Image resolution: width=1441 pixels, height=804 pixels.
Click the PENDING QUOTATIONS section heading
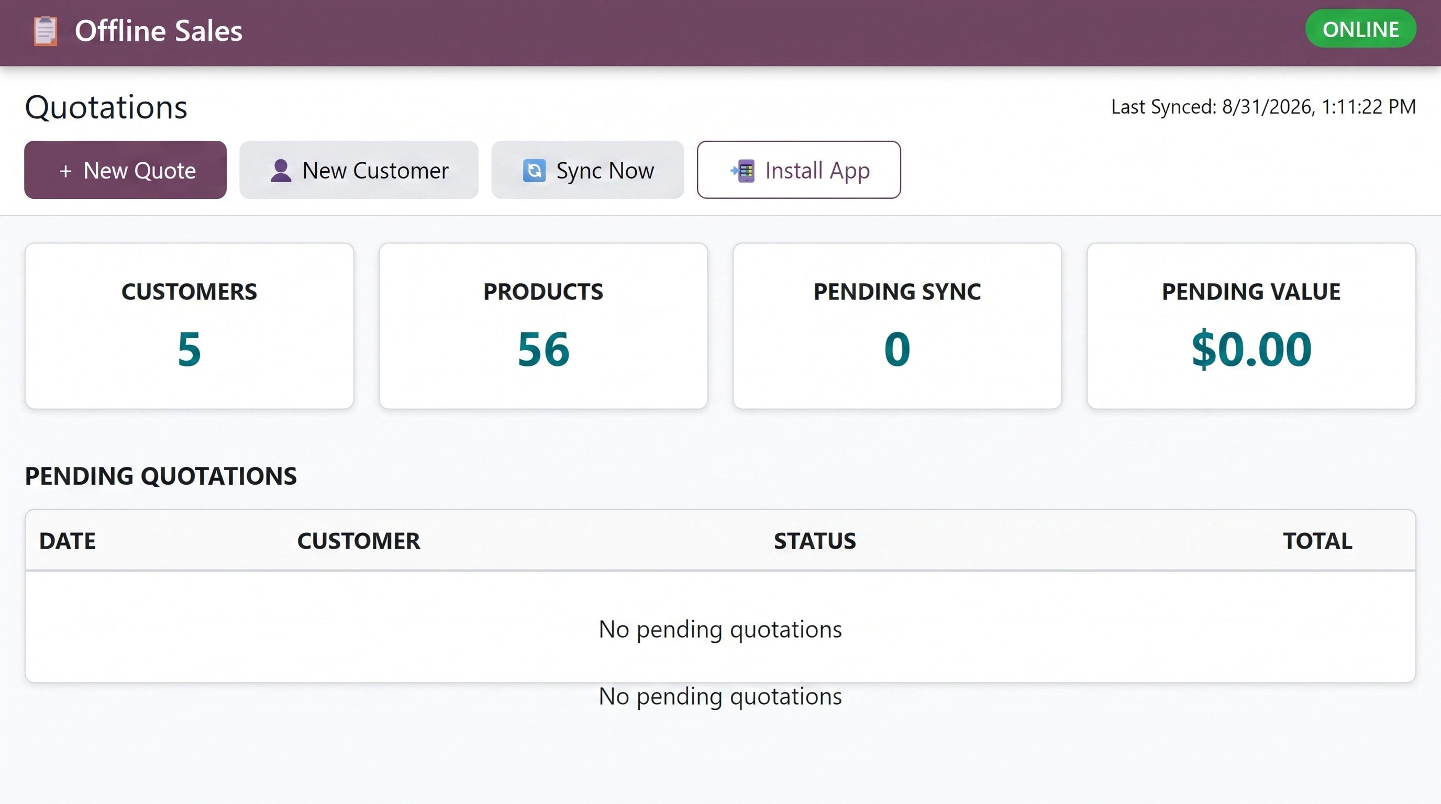(161, 476)
